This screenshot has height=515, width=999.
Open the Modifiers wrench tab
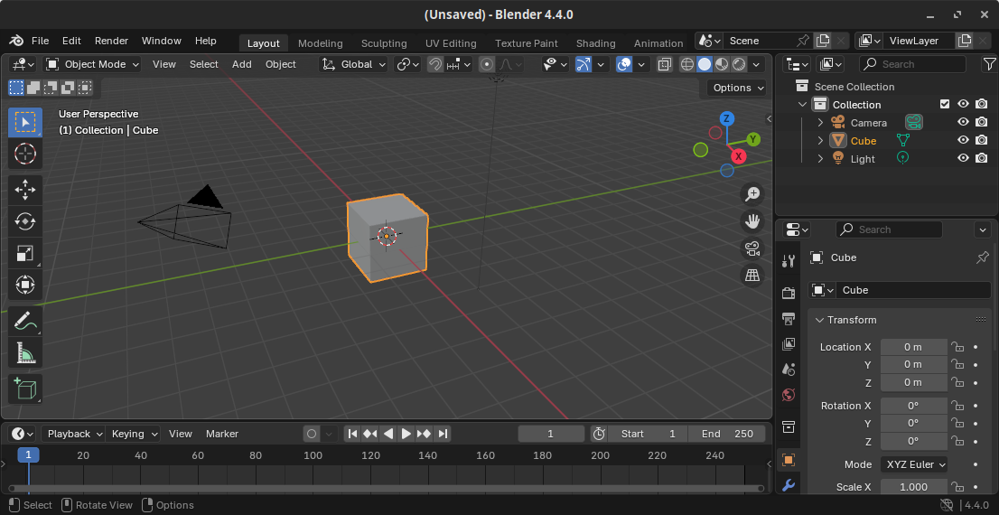(x=789, y=485)
